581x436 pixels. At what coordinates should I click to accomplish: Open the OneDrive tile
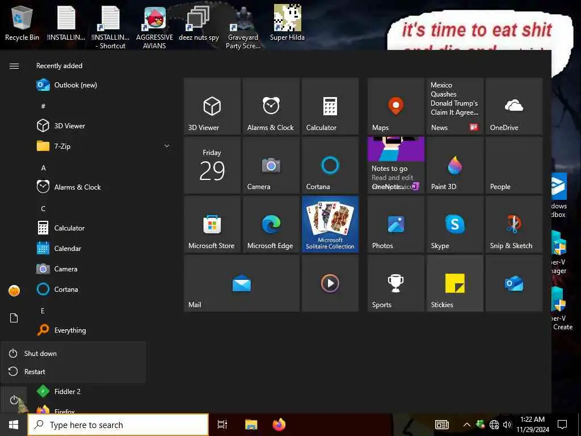[513, 106]
